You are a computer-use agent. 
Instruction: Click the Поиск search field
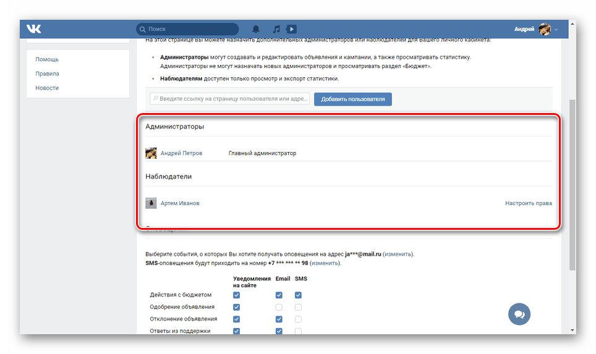187,29
